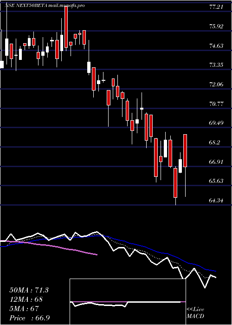232x325 pixels.
Task: Click the 66.91 price axis label
Action: click(216, 162)
